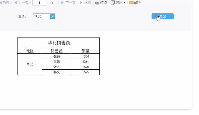This screenshot has width=199, height=115.
Task: Select the salesperson cell 张颖
Action: [57, 56]
